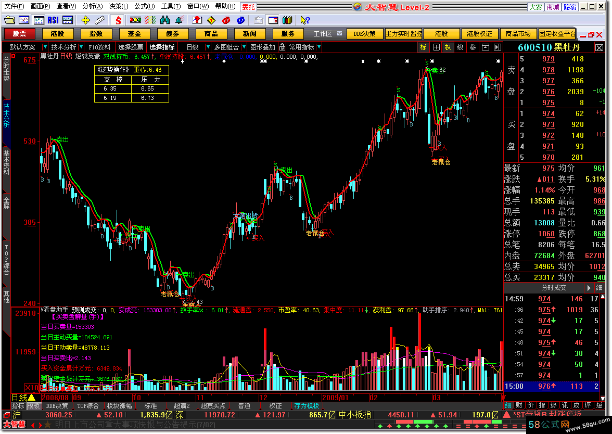Open the 公式(U) menu
The height and width of the screenshot is (434, 612).
145,6
